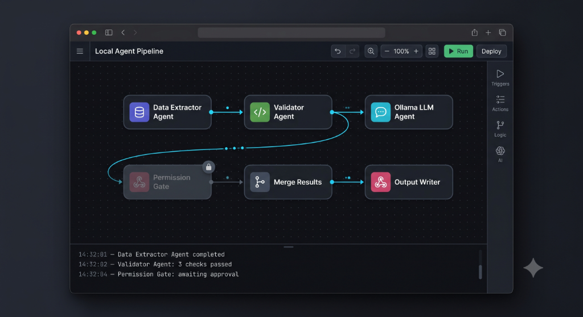The image size is (583, 317).
Task: Open the Logic panel
Action: tap(500, 129)
